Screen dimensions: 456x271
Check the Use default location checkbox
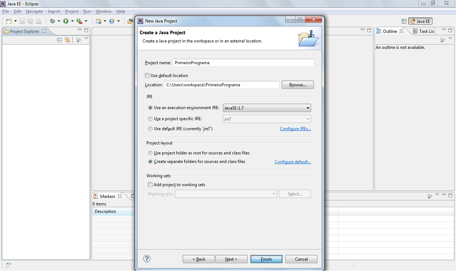[x=147, y=76]
